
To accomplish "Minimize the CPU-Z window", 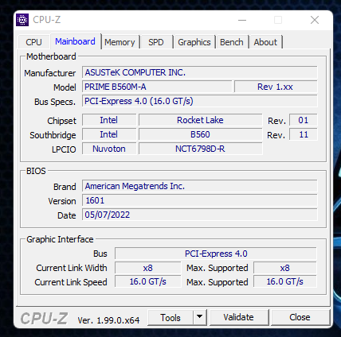I will [x=242, y=20].
